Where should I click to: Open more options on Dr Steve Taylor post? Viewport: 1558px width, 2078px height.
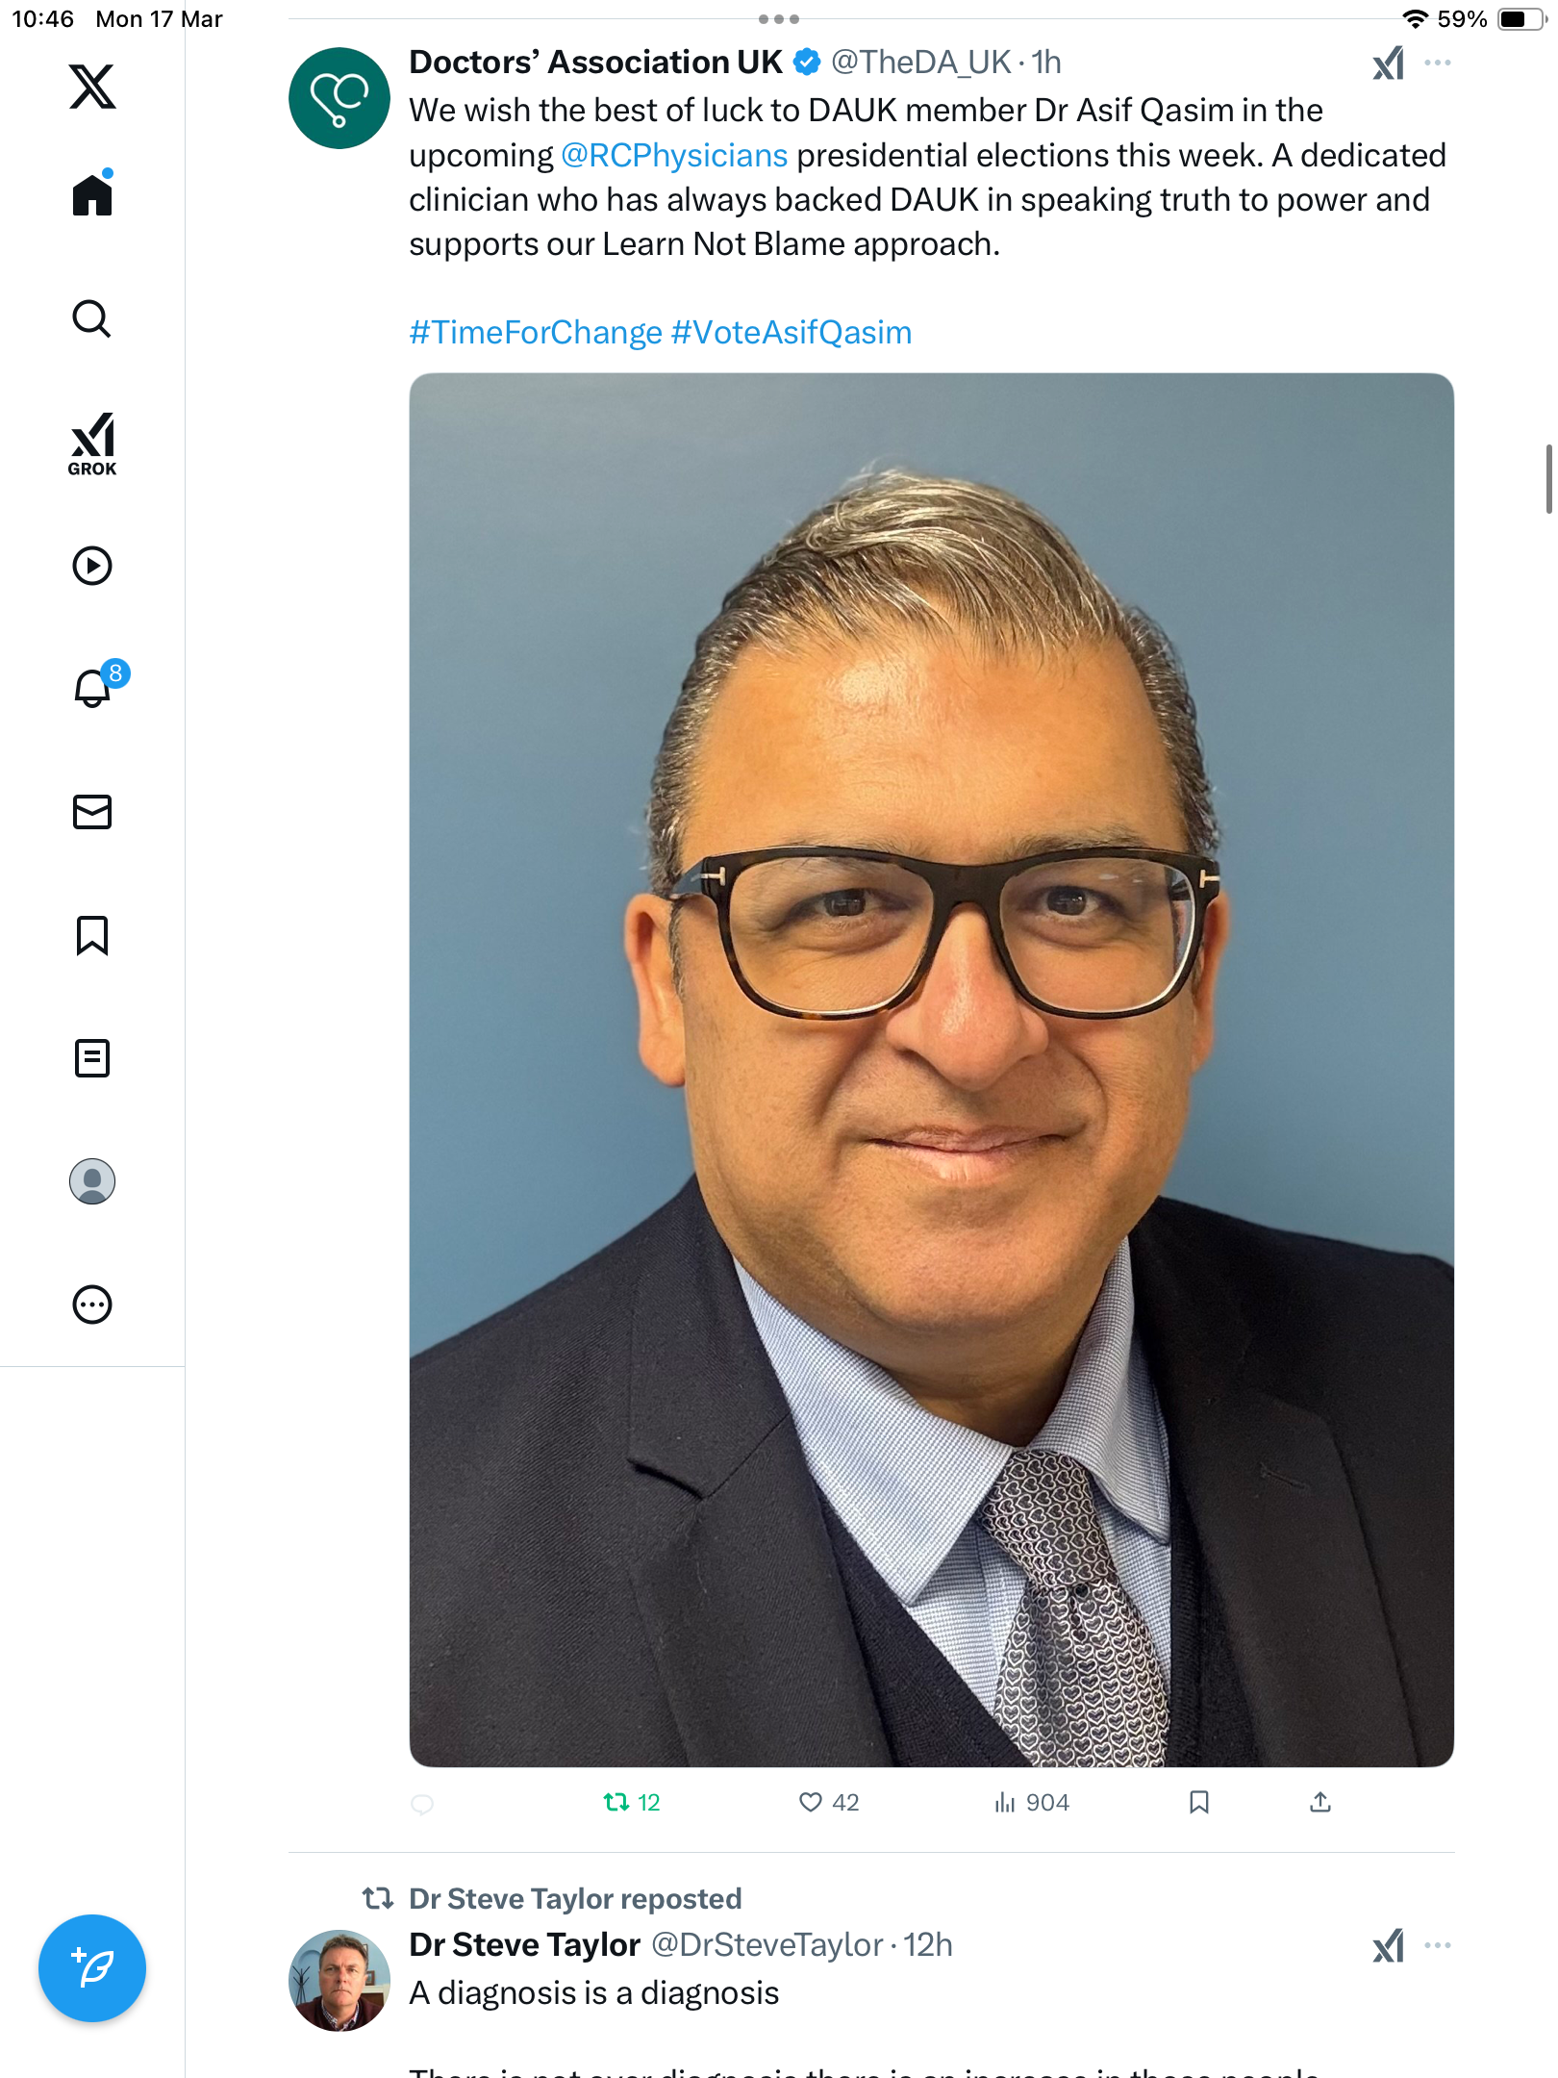tap(1438, 1945)
